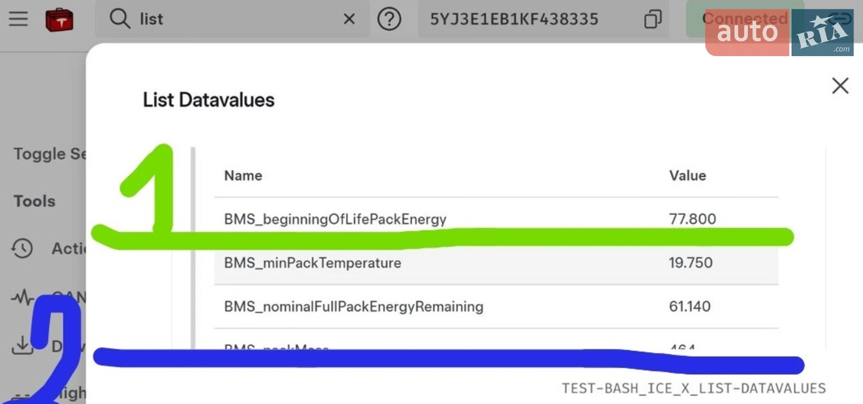Click the Connected status button
863x404 pixels.
pyautogui.click(x=745, y=19)
